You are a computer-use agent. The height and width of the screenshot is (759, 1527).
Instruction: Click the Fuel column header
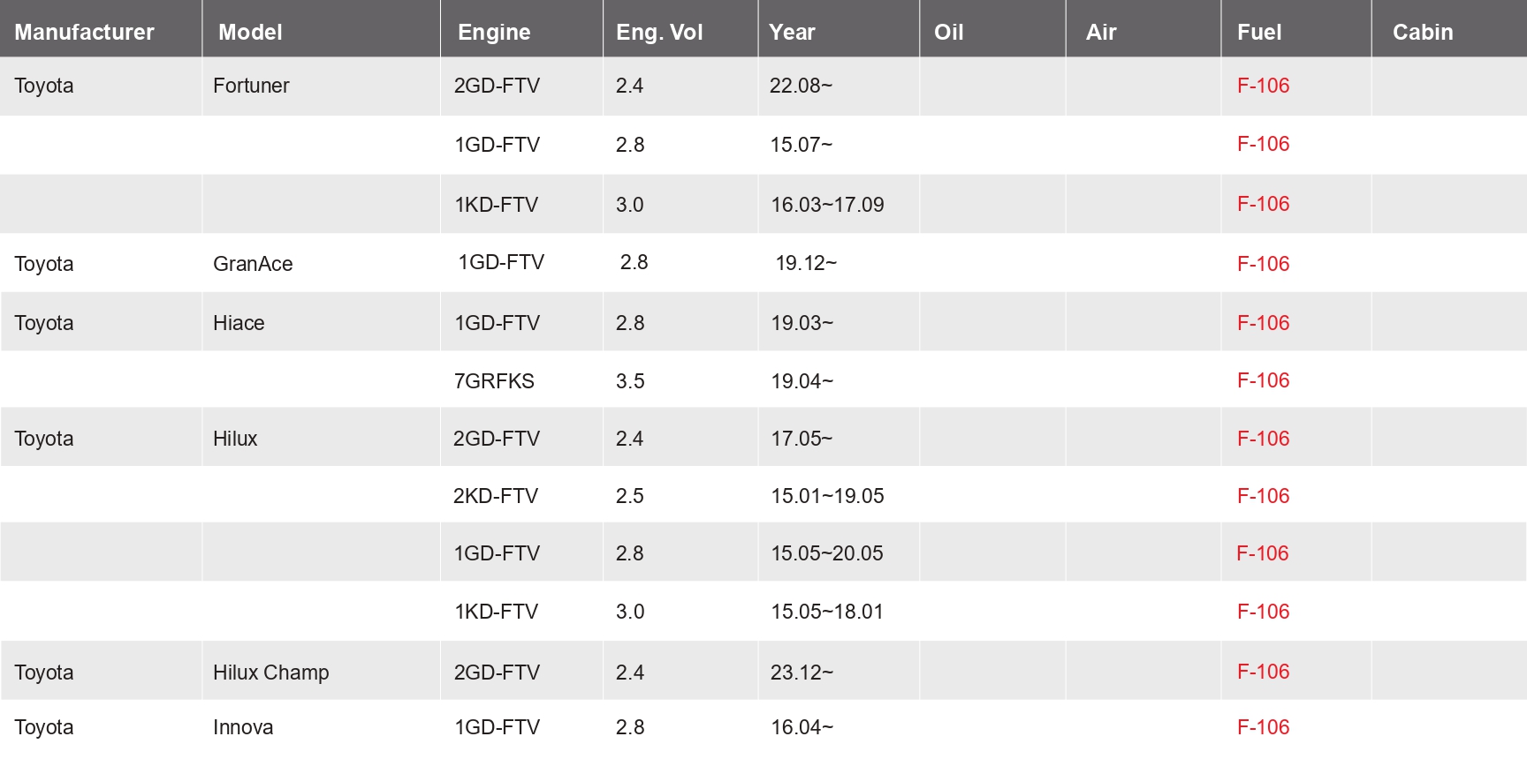(1259, 32)
